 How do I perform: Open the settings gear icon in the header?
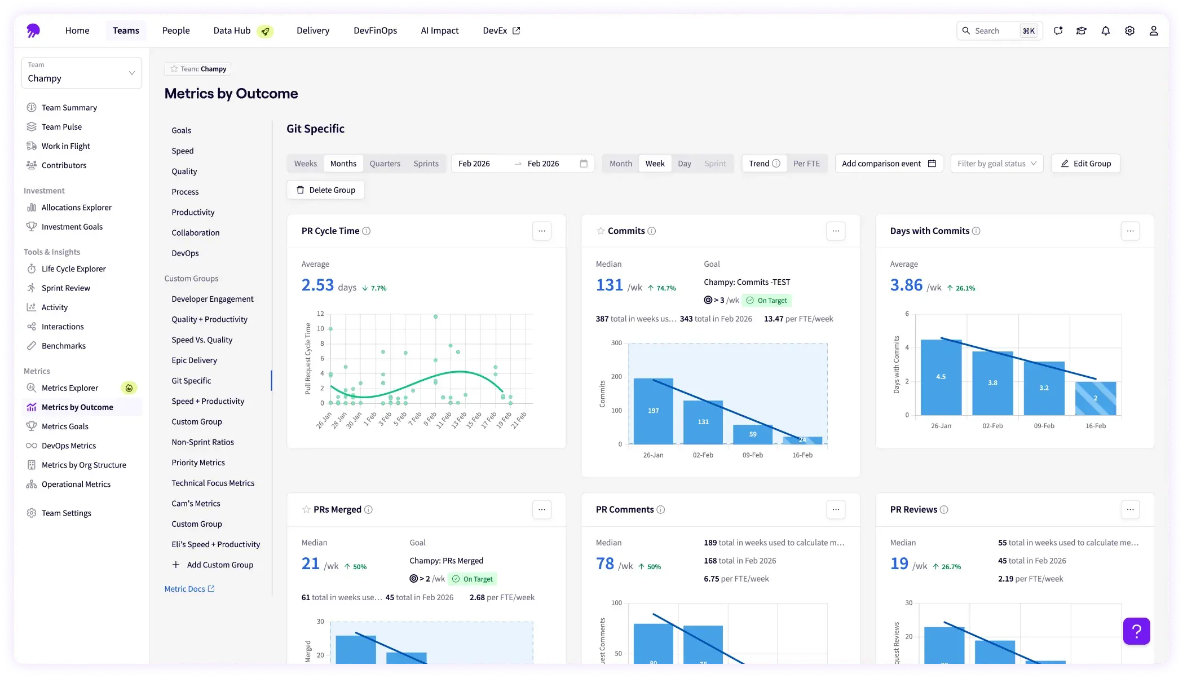(x=1129, y=31)
